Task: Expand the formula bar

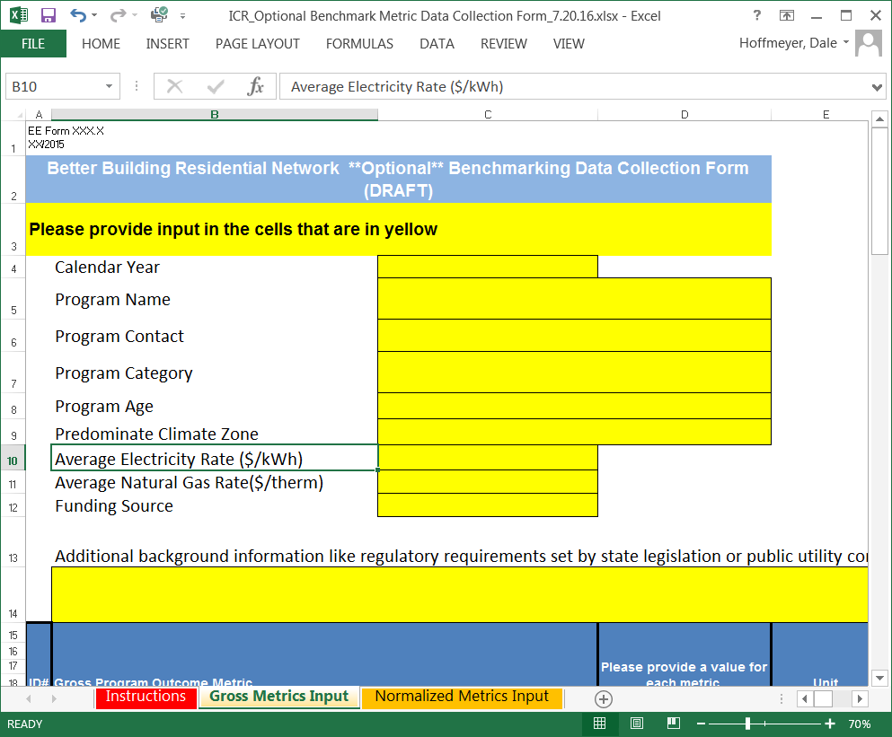Action: tap(878, 87)
